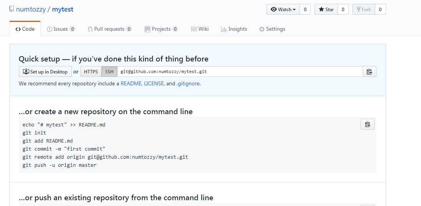Screen dimensions: 421x206
Task: Open the README link
Action: (131, 83)
